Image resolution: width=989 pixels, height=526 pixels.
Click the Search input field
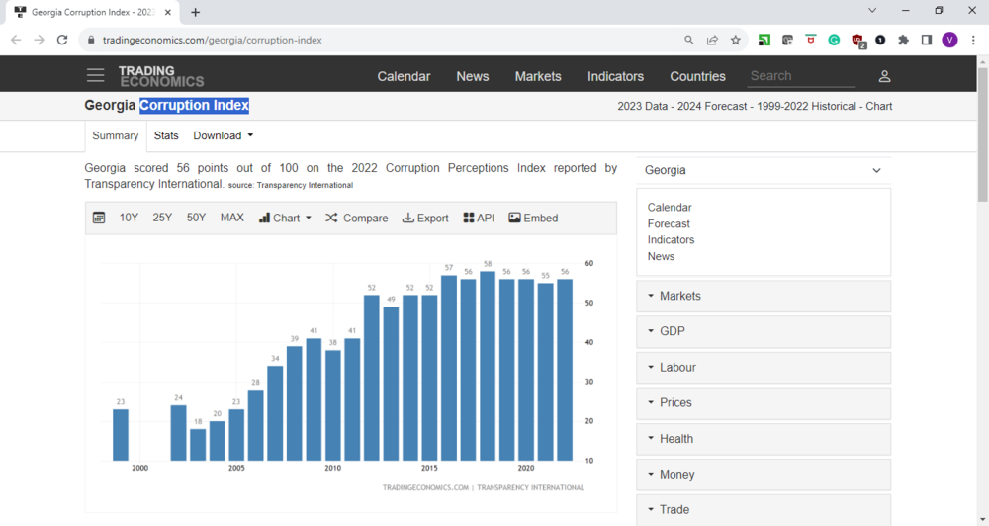tap(801, 76)
